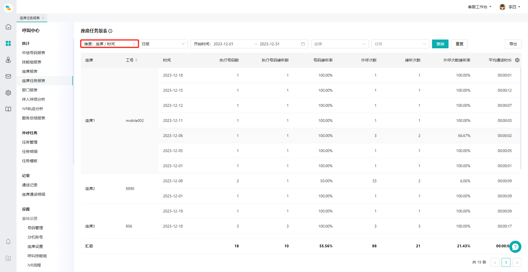Click the 外呼次数接听率 column header
Image resolution: width=528 pixels, height=272 pixels.
tap(457, 60)
